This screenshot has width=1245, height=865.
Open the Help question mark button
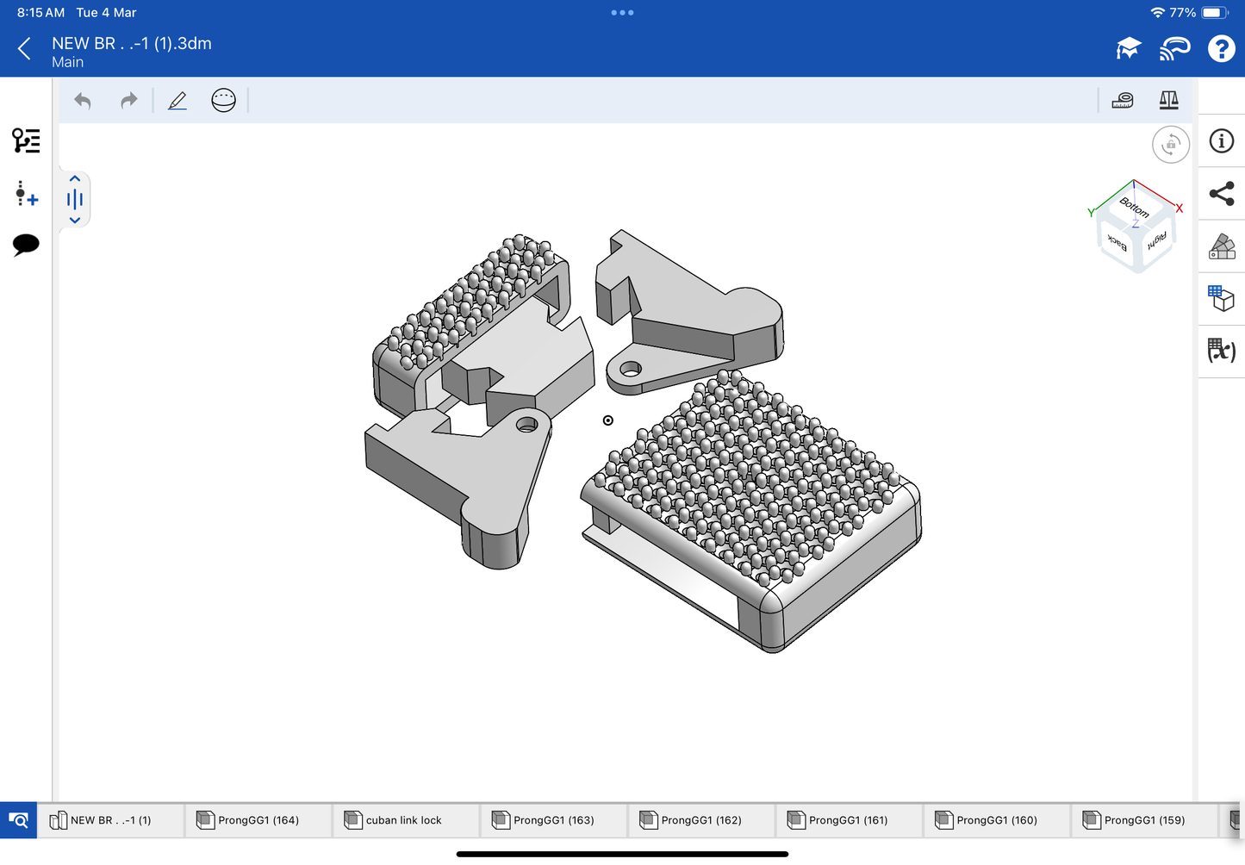coord(1221,49)
